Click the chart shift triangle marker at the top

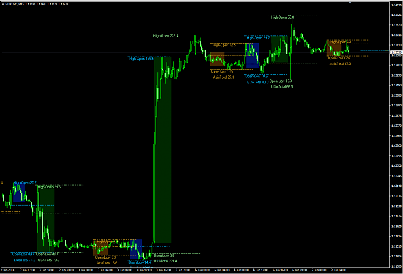tap(350, 3)
